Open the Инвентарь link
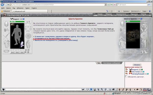This screenshot has width=153, height=95. click(x=101, y=15)
